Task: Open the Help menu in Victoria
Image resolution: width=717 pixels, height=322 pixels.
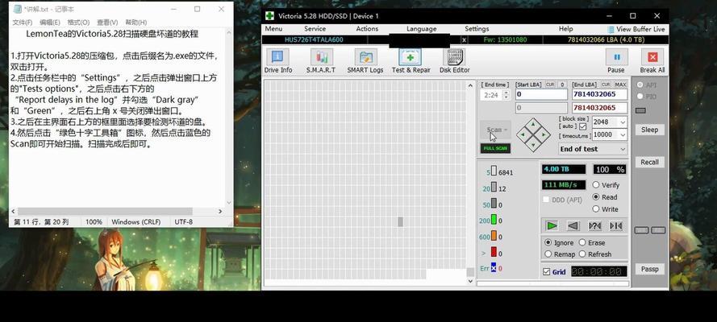Action: (565, 29)
